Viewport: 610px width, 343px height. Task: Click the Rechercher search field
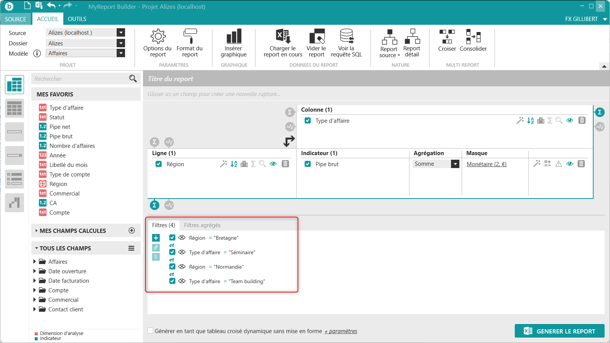[80, 79]
